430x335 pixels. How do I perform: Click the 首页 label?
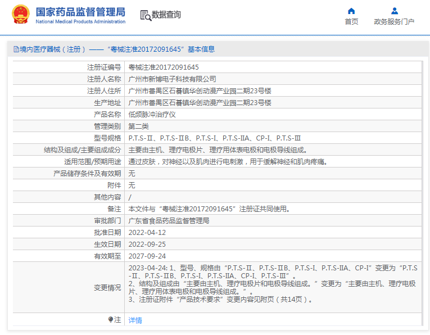(351, 22)
